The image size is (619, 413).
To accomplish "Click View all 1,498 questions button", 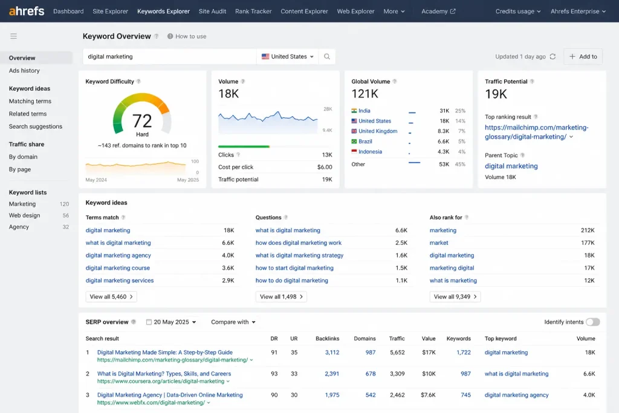I will (281, 296).
